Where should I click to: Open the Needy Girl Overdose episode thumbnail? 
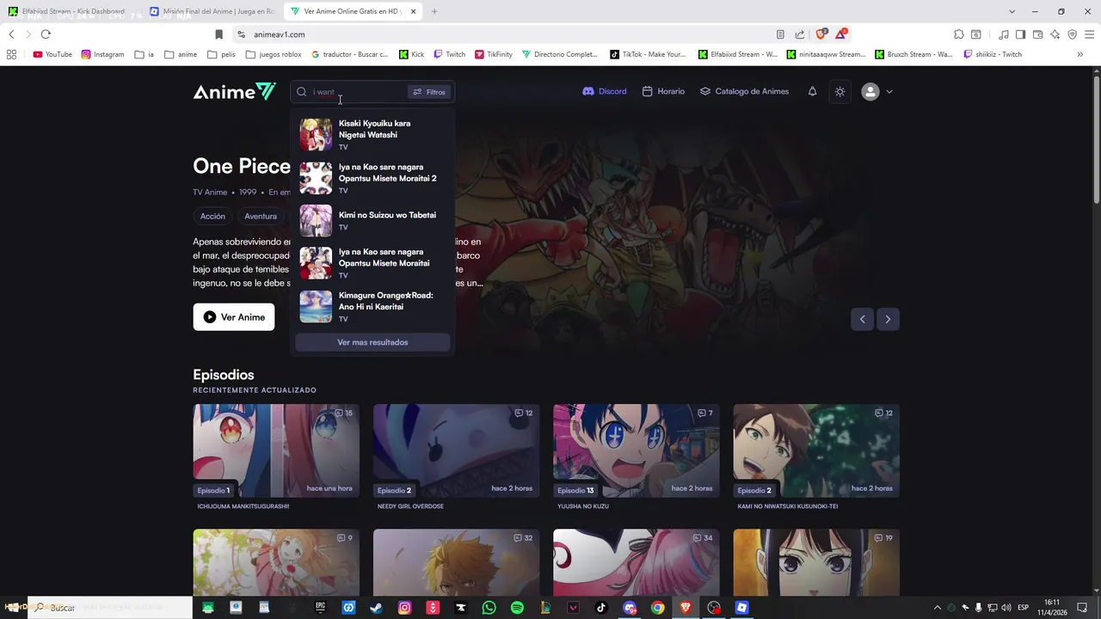point(456,450)
